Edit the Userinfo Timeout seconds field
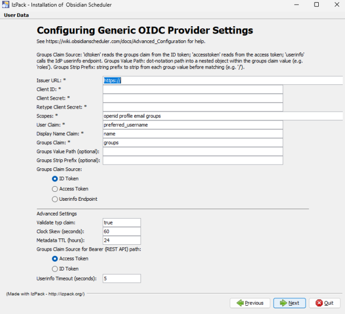The image size is (345, 314). click(x=122, y=278)
